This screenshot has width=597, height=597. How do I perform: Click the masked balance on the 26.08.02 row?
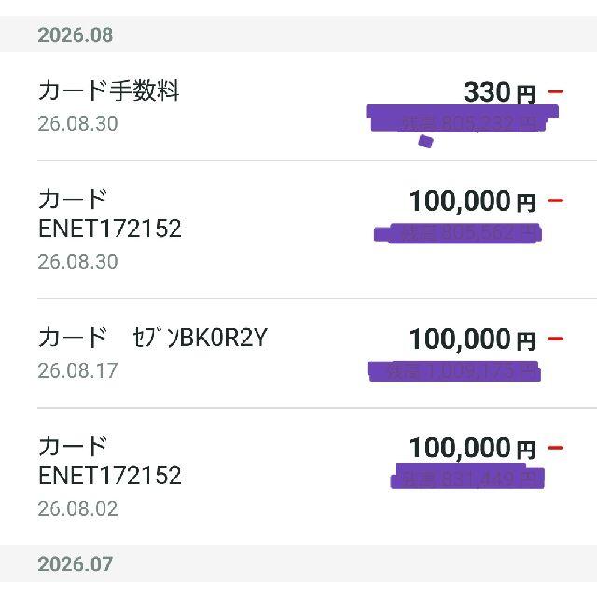click(x=467, y=476)
